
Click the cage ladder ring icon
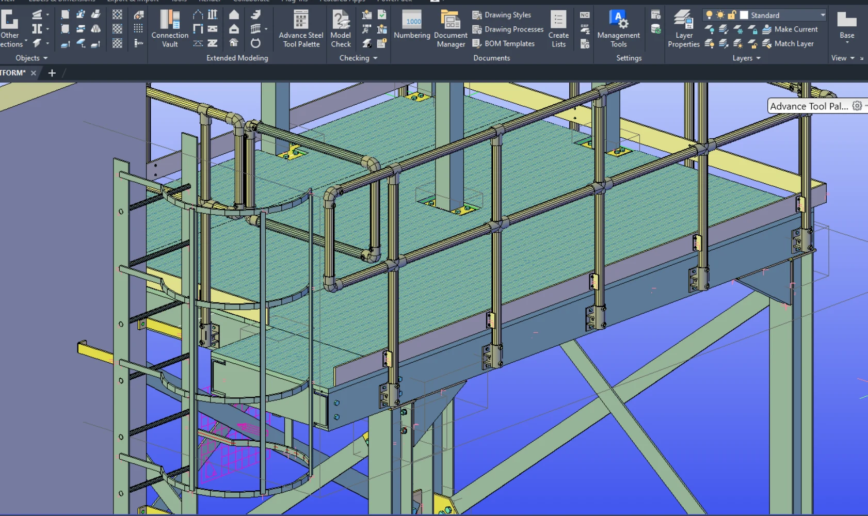point(255,43)
